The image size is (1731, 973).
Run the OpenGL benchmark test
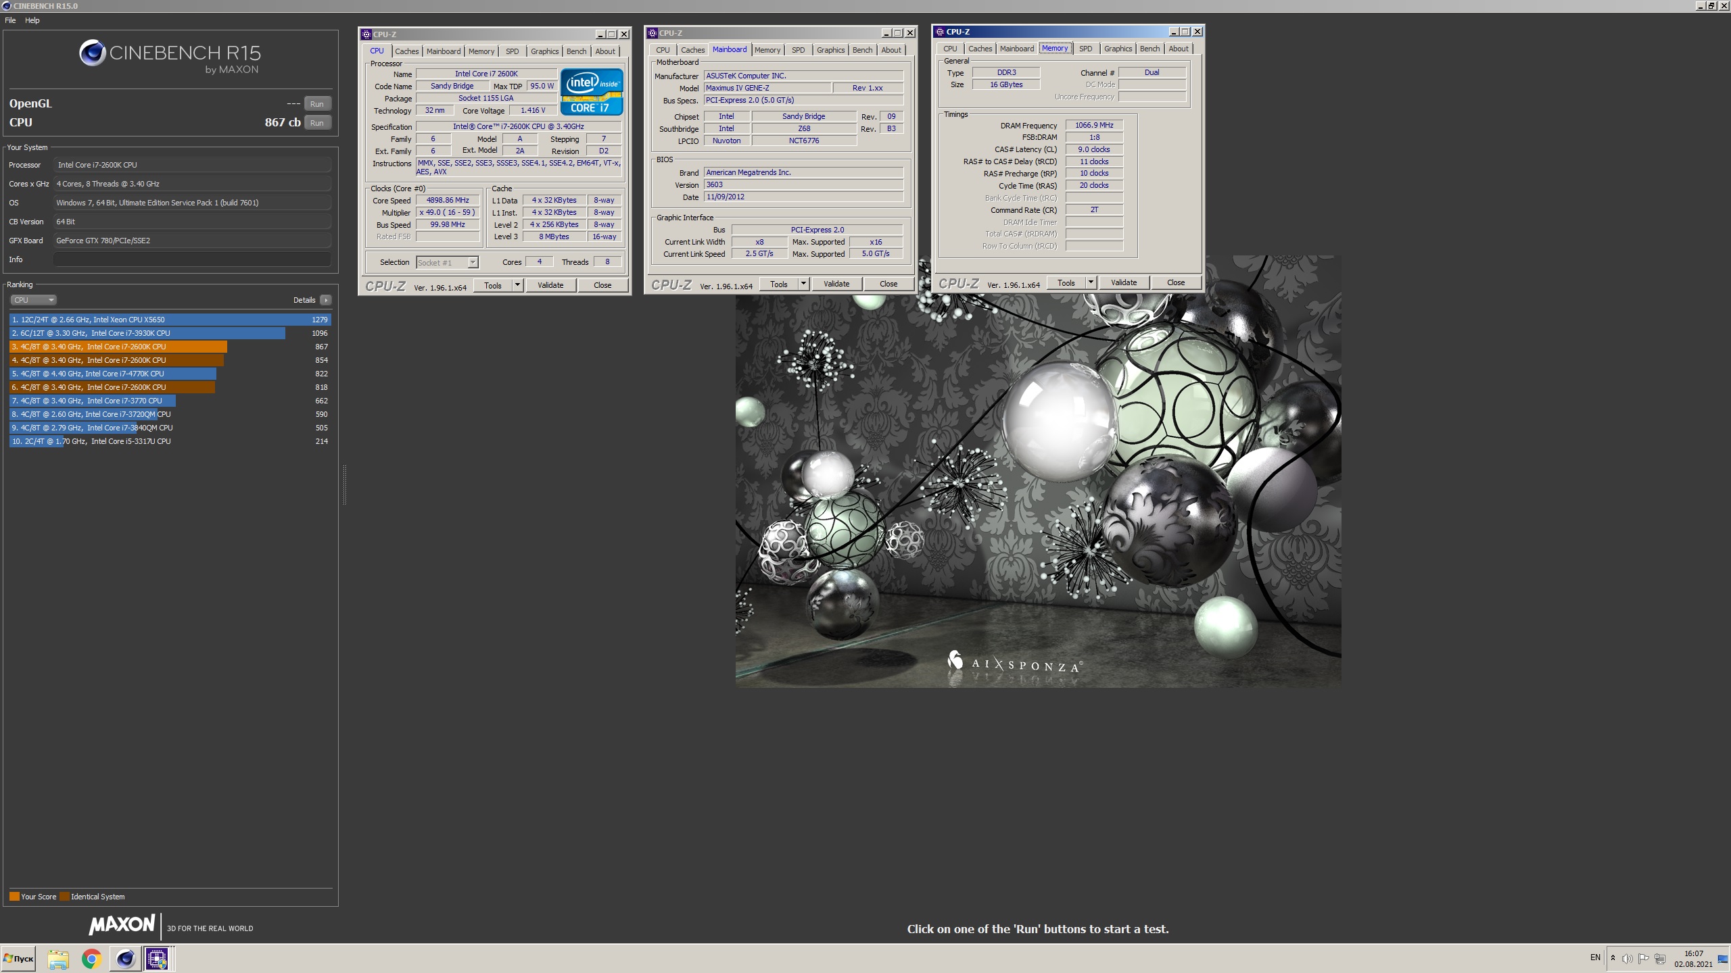[x=317, y=103]
